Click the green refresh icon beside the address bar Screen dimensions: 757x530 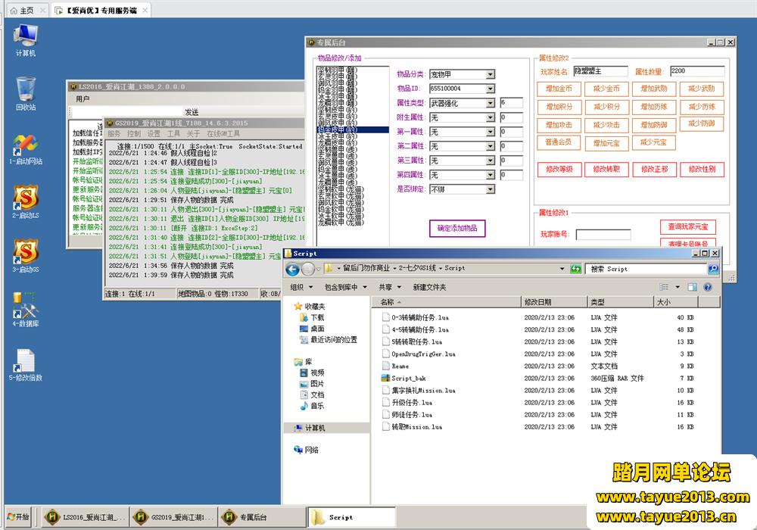pos(575,269)
